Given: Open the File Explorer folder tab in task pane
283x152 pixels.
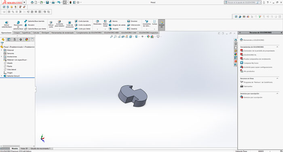Looking at the screenshot, I should pyautogui.click(x=236, y=47).
